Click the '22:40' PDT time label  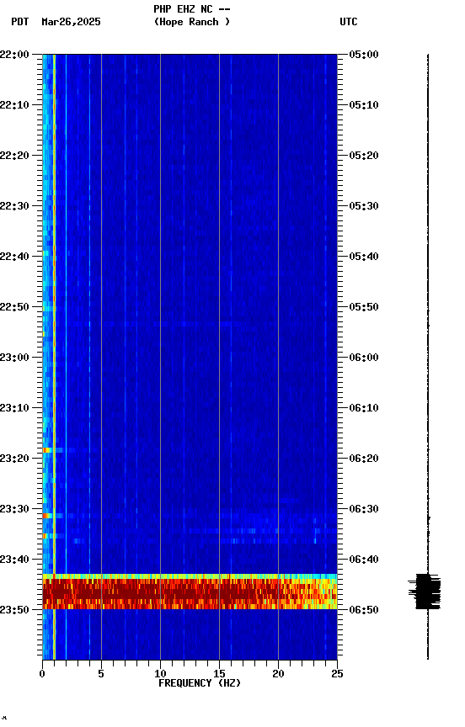(14, 257)
